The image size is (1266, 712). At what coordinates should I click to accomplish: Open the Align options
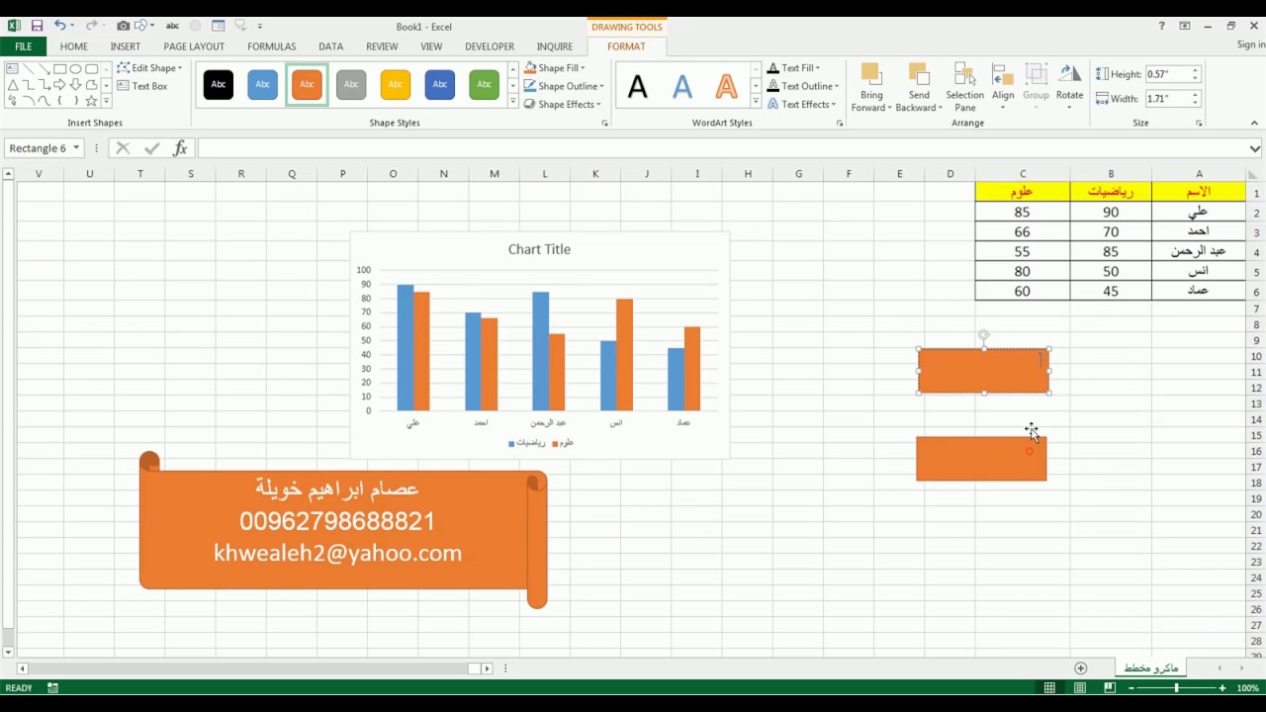[1003, 88]
